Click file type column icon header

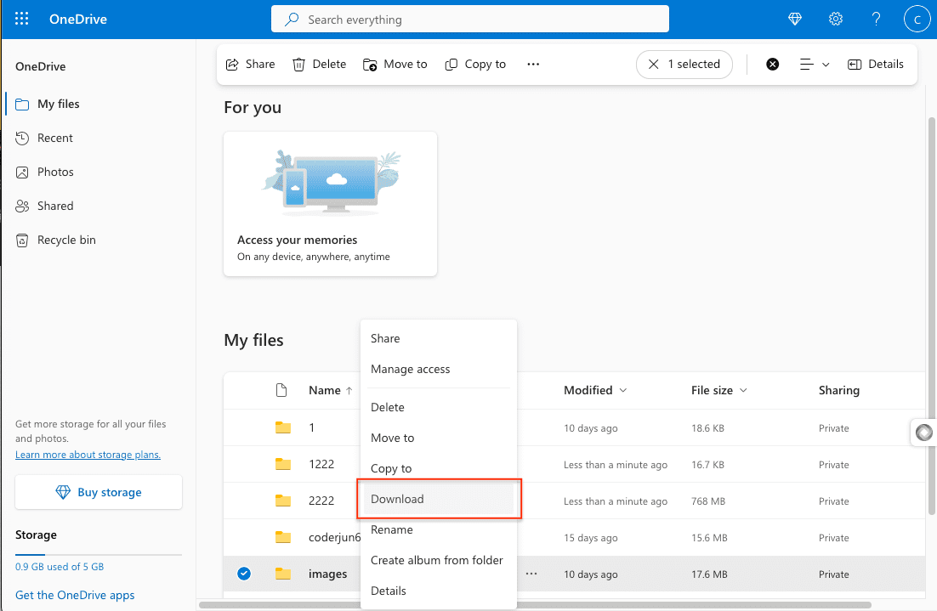pos(281,390)
